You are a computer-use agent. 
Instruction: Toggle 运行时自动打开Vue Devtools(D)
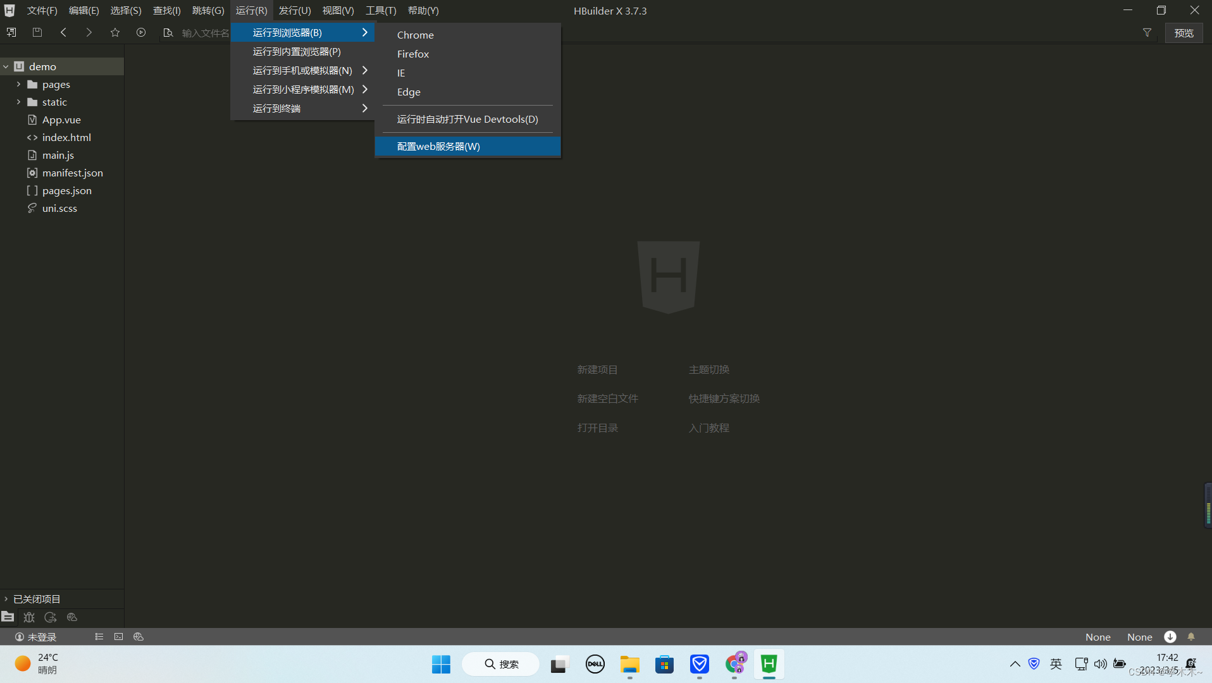(x=467, y=119)
